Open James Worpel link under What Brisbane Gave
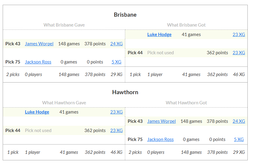 pyautogui.click(x=39, y=44)
